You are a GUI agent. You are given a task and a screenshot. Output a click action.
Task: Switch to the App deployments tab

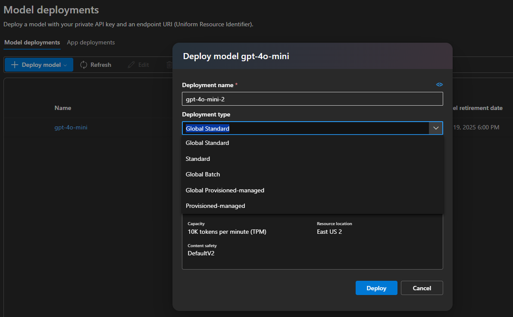pos(91,43)
